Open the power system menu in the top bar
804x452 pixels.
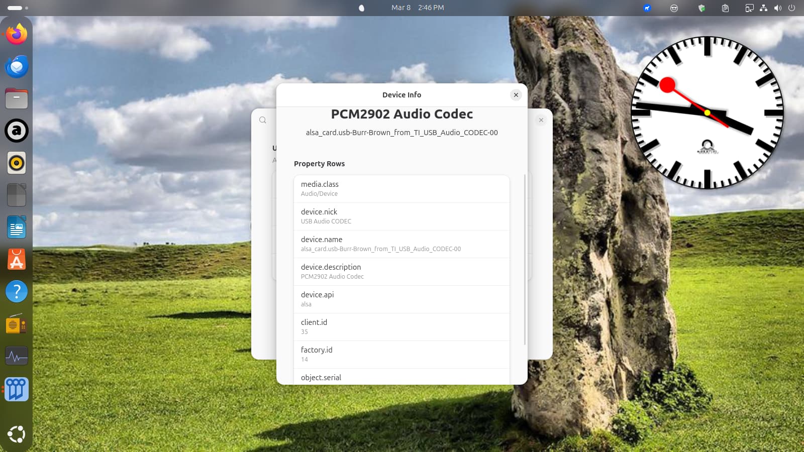791,8
